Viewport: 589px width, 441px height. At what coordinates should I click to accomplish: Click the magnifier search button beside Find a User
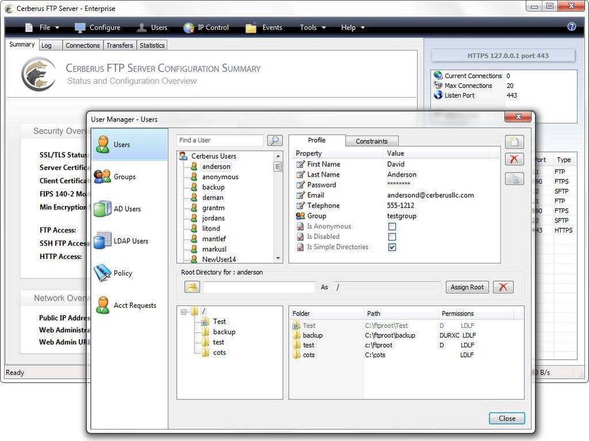pos(274,140)
